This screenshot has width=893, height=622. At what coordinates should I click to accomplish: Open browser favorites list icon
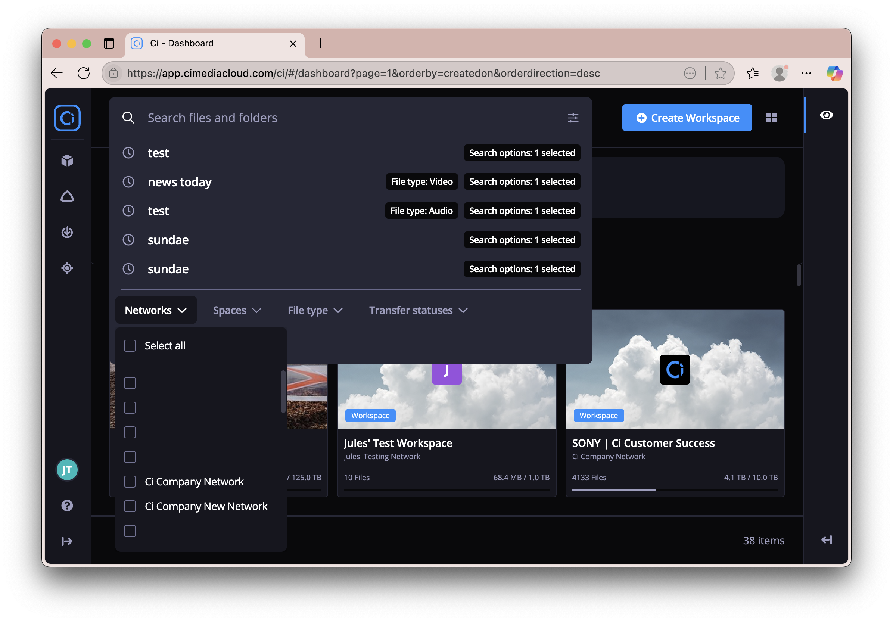click(752, 73)
